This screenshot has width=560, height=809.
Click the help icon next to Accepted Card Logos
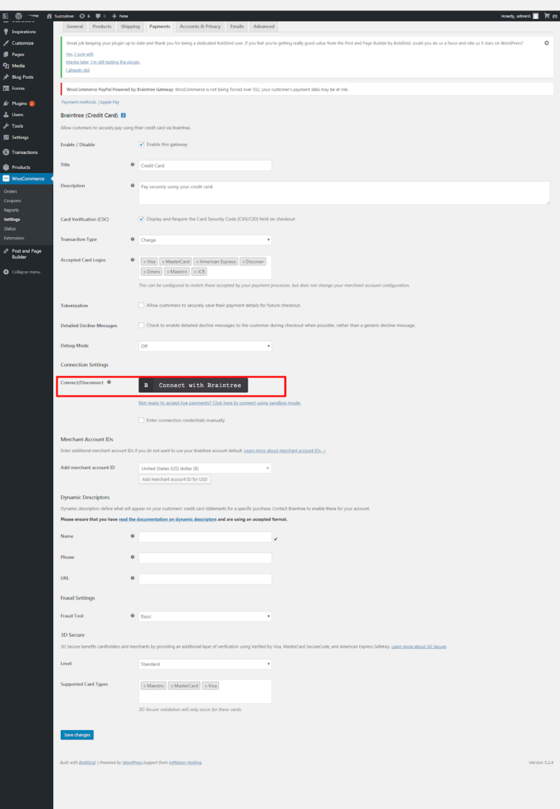[132, 259]
